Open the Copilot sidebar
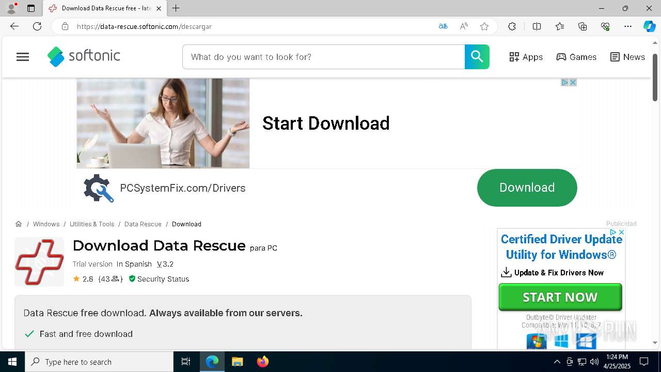Screen dimensions: 661x372 (649, 26)
